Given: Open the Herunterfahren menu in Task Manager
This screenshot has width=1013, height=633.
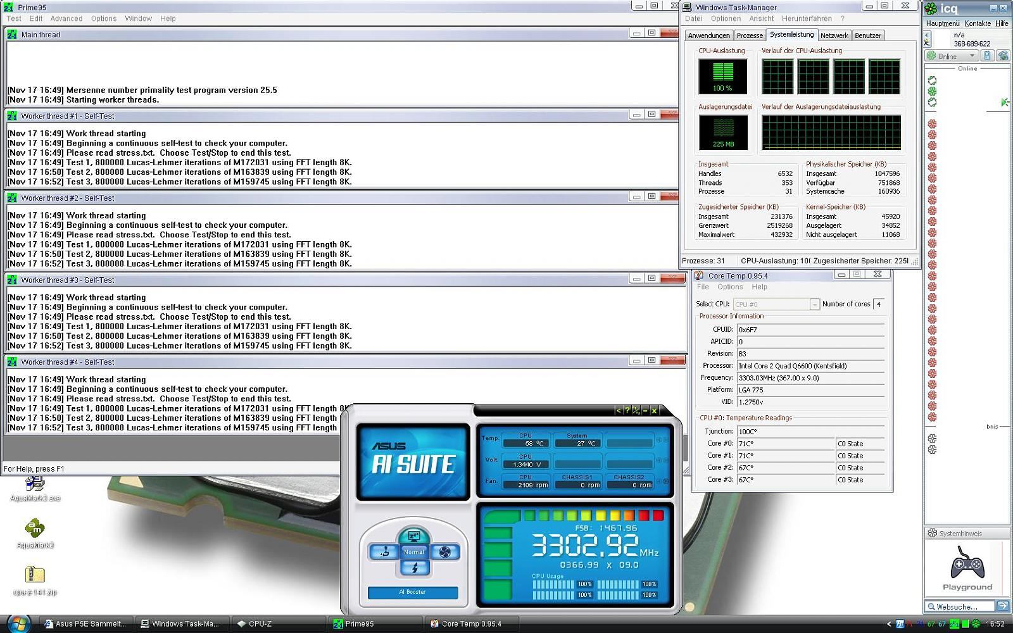Looking at the screenshot, I should (x=807, y=18).
